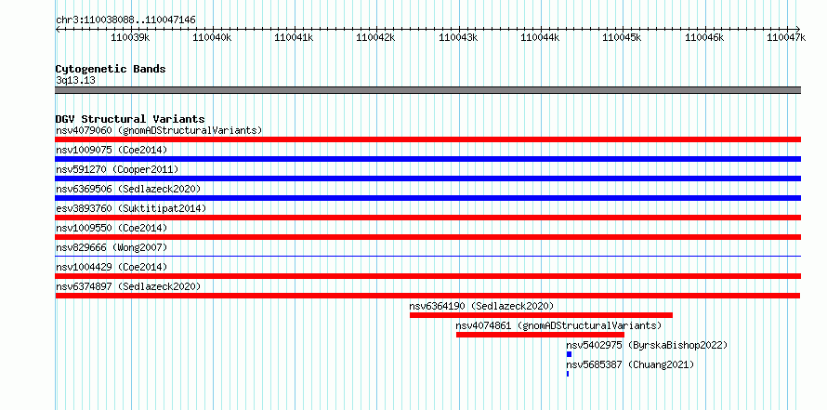827x410 pixels.
Task: Select red nsv1009550 variant bar
Action: tap(427, 237)
